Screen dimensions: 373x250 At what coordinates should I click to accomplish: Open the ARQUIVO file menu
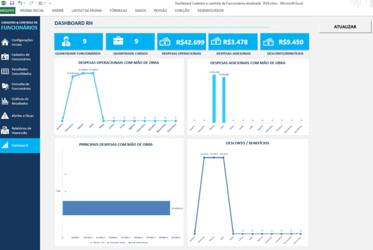(x=7, y=10)
